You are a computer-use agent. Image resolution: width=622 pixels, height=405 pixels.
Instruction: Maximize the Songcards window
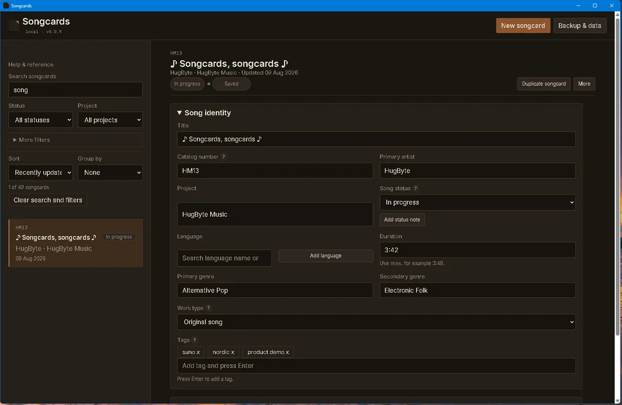[595, 6]
